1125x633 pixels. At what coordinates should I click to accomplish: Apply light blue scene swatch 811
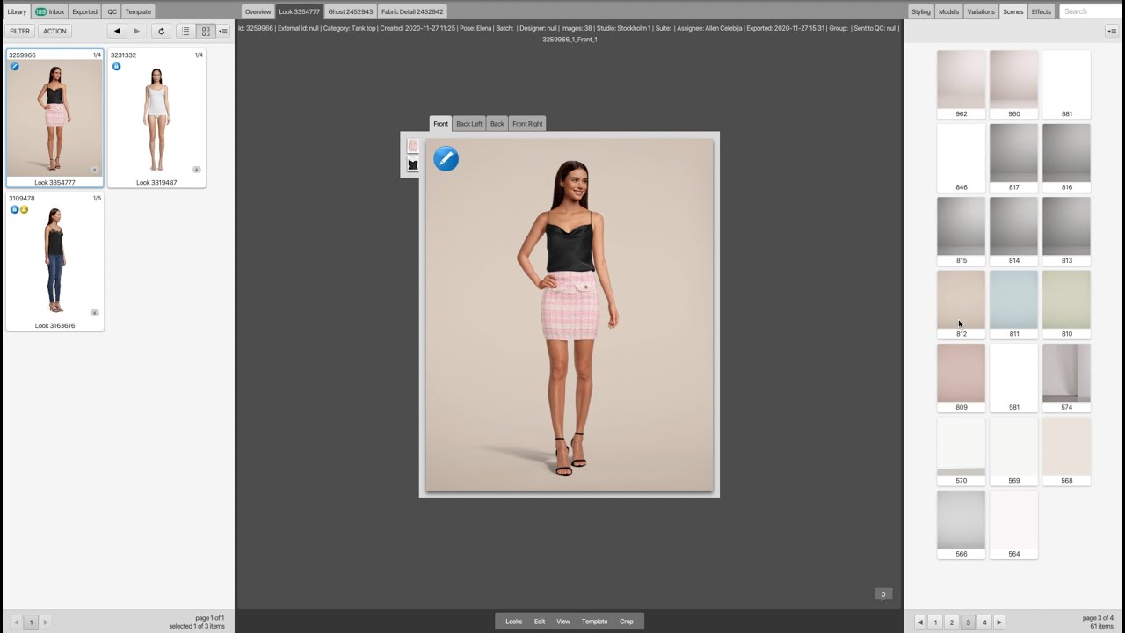(1014, 304)
